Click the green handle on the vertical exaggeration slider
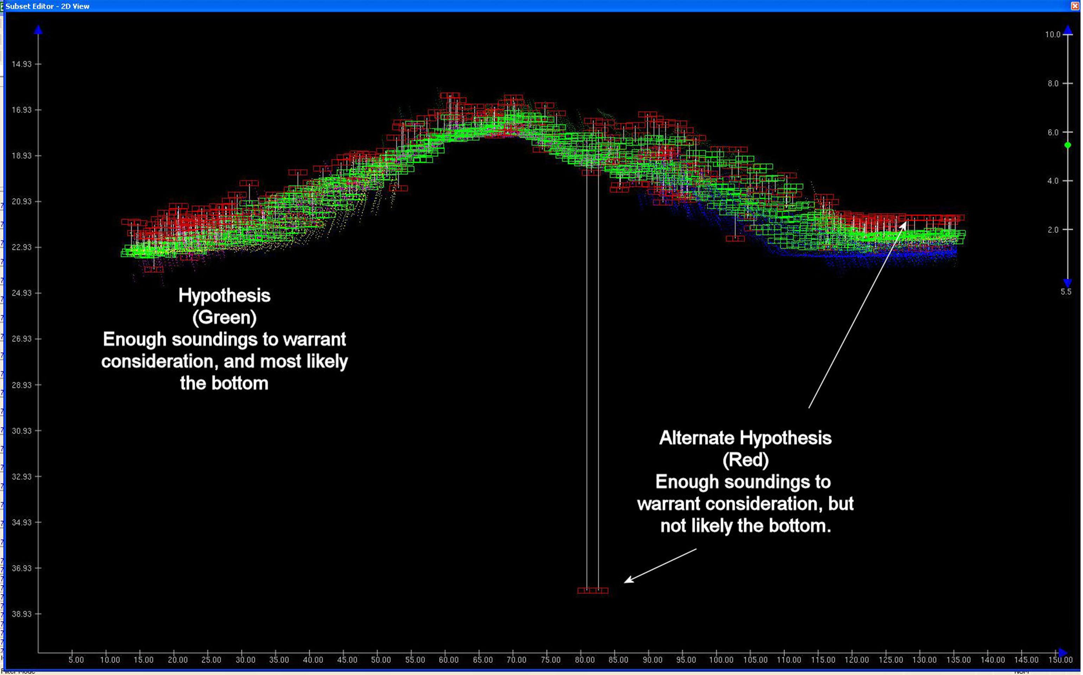This screenshot has height=675, width=1083. click(1068, 145)
